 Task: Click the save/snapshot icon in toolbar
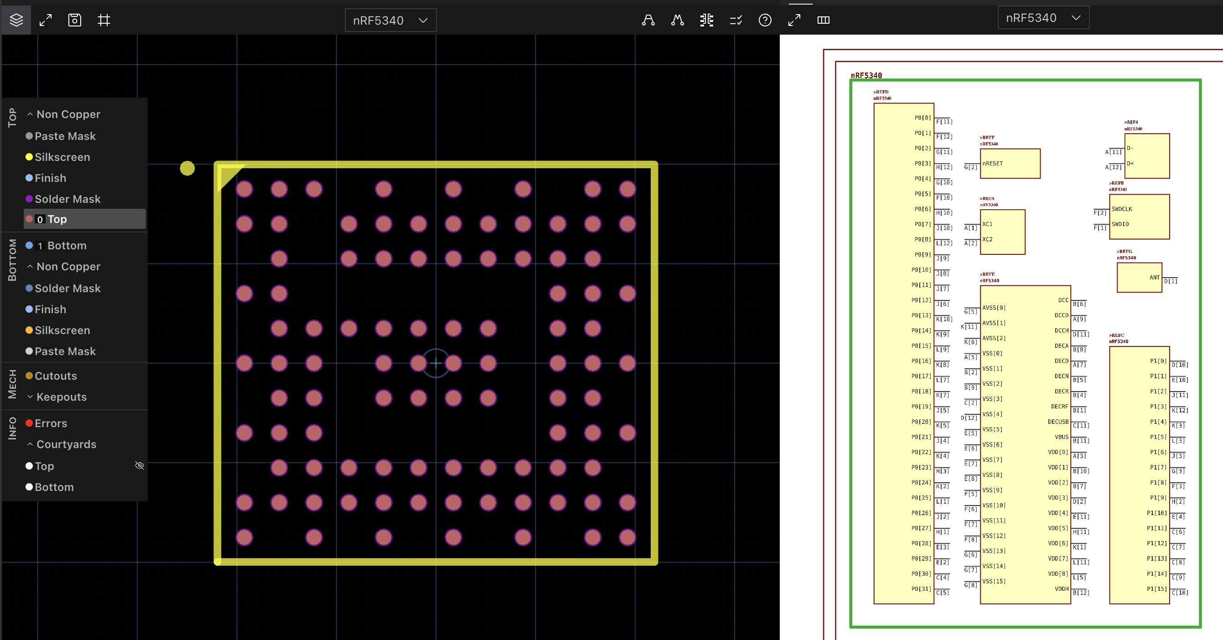point(74,20)
